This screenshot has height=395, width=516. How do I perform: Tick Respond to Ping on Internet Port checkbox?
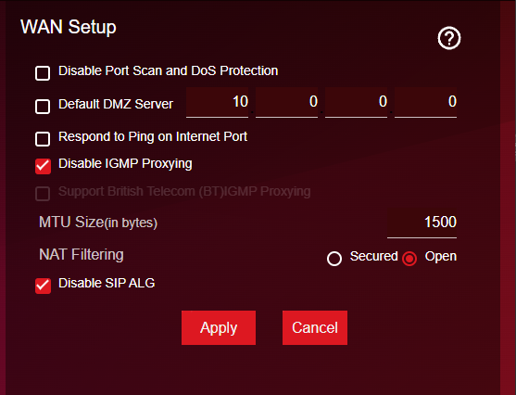(x=43, y=139)
